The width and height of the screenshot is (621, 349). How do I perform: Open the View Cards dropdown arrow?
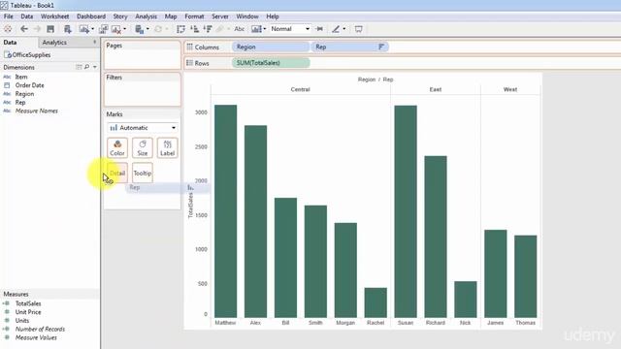tap(265, 29)
